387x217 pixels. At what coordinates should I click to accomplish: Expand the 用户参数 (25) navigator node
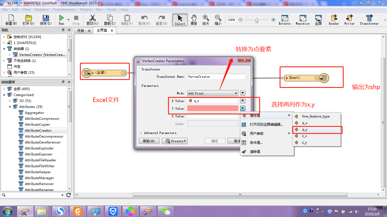4,73
